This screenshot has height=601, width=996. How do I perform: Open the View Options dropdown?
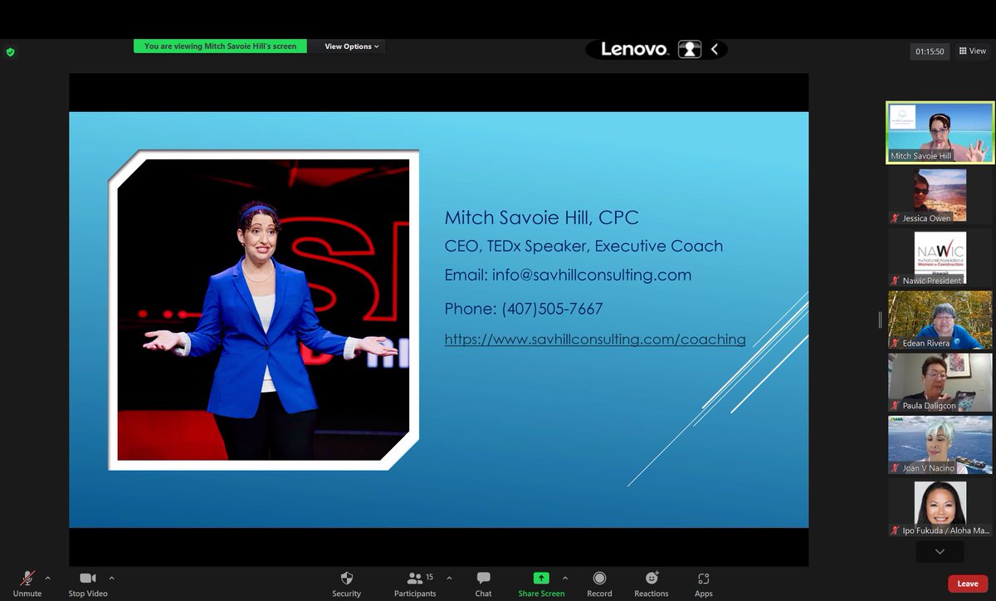click(x=351, y=46)
